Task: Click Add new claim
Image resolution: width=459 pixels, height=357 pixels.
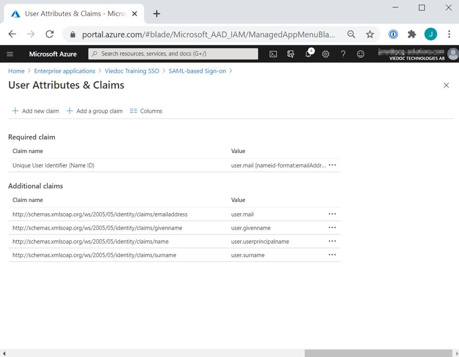Action: (x=35, y=111)
